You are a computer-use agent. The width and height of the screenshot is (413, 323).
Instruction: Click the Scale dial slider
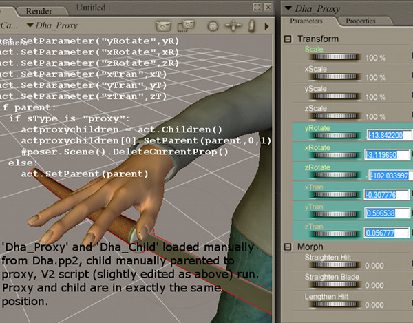tap(335, 57)
